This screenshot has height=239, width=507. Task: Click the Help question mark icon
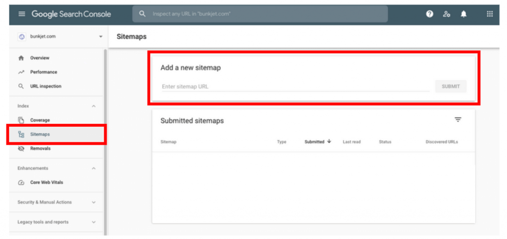coord(430,14)
